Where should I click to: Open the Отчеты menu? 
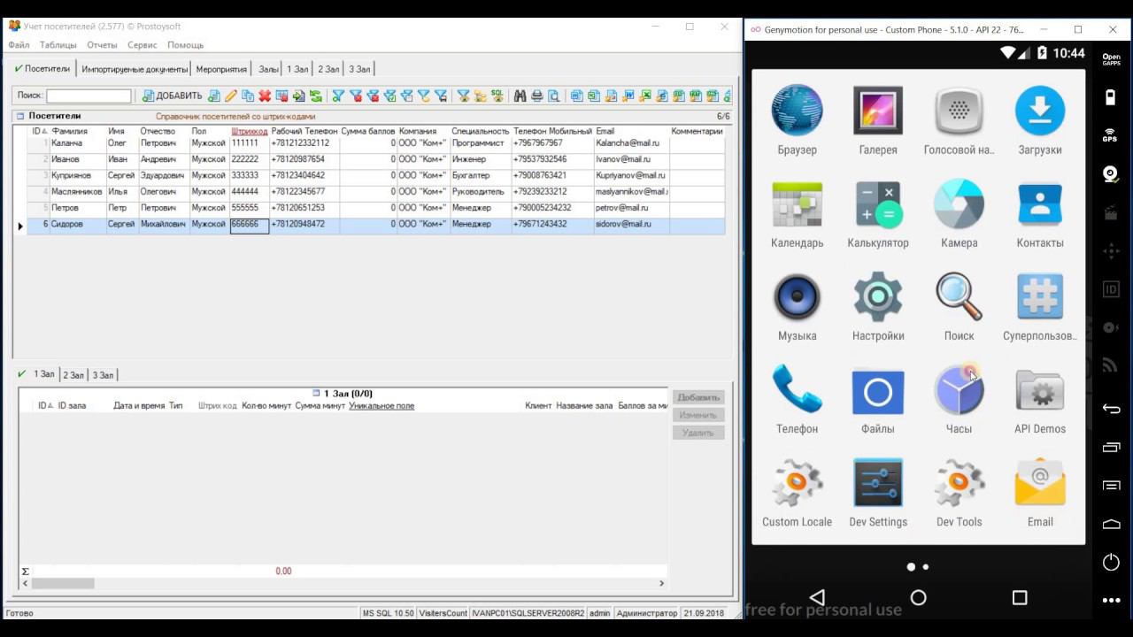102,44
